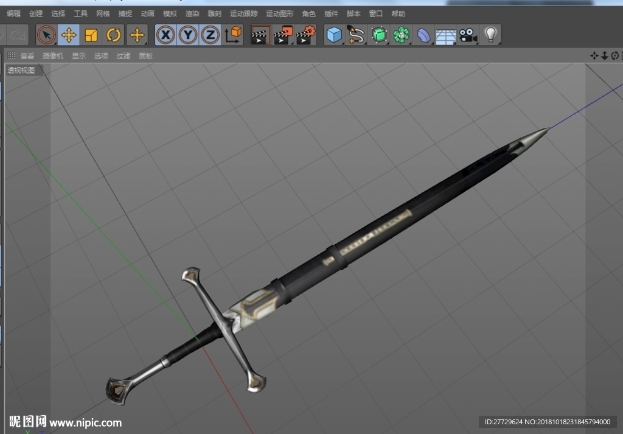
Task: Add a light bulb object
Action: pyautogui.click(x=491, y=35)
